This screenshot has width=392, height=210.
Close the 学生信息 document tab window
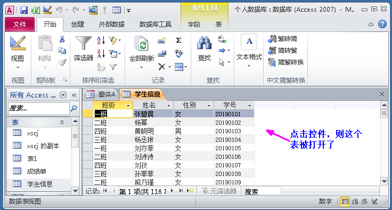[x=382, y=94]
